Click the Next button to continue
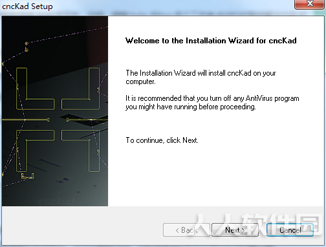The height and width of the screenshot is (247, 326). coord(235,230)
